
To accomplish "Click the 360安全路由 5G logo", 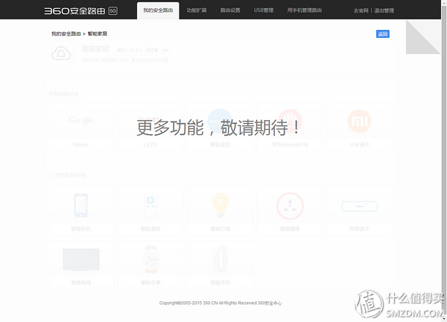I will tap(80, 11).
